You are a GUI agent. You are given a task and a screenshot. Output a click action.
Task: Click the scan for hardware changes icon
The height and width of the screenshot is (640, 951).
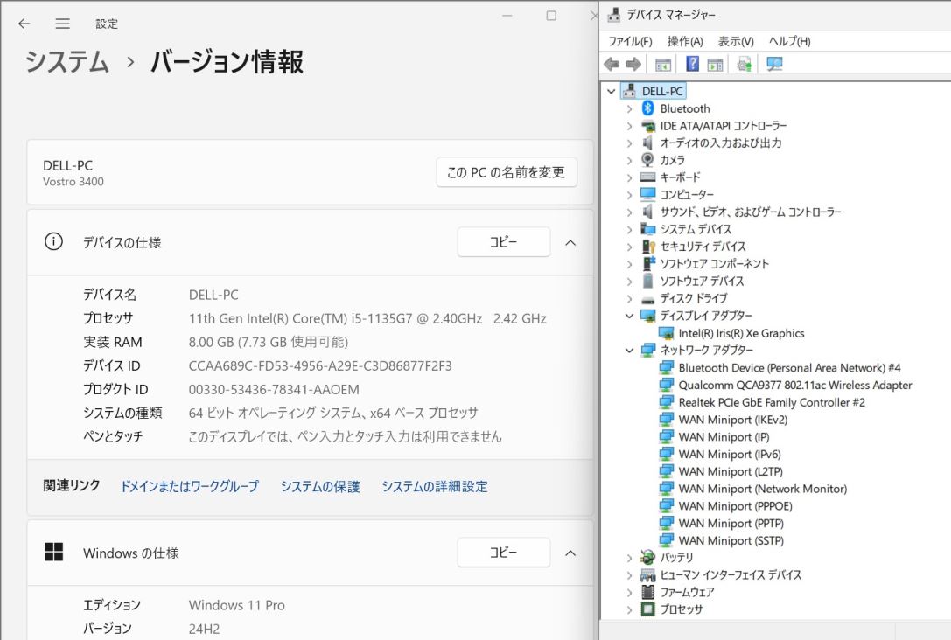click(x=773, y=65)
